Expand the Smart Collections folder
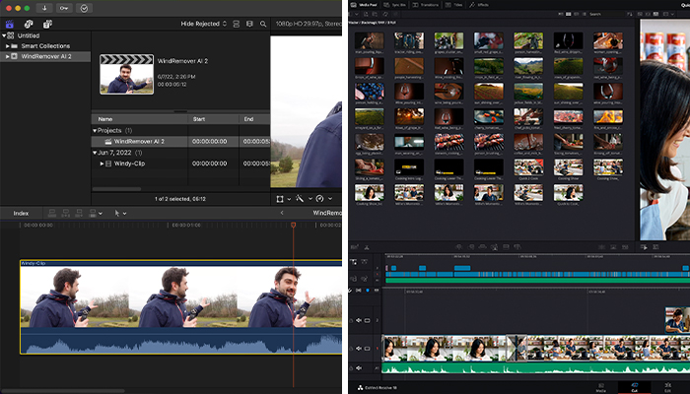 tap(8, 46)
